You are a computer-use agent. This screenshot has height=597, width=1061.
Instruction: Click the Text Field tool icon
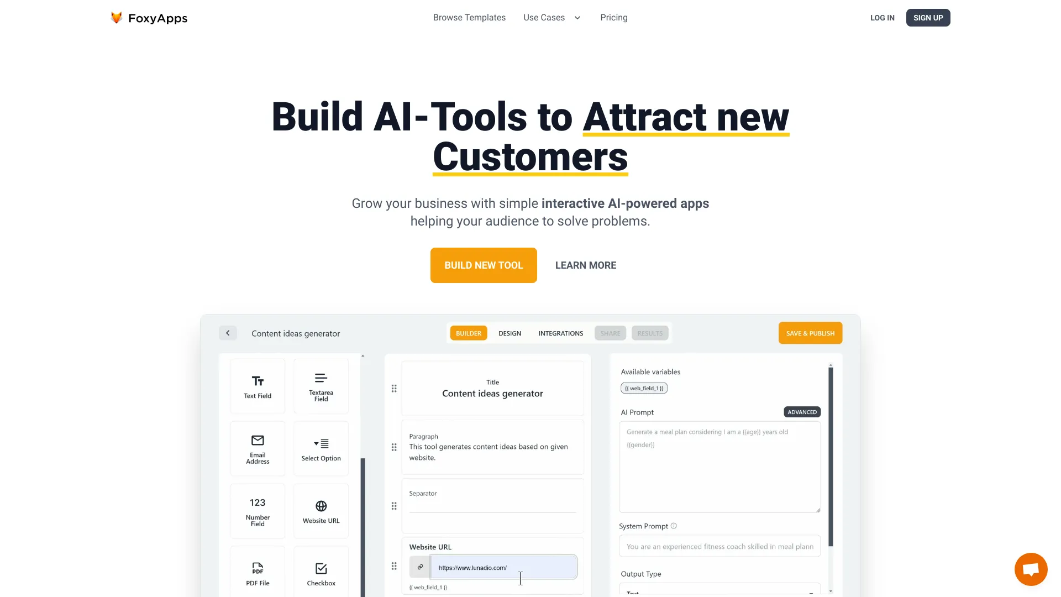pos(257,384)
